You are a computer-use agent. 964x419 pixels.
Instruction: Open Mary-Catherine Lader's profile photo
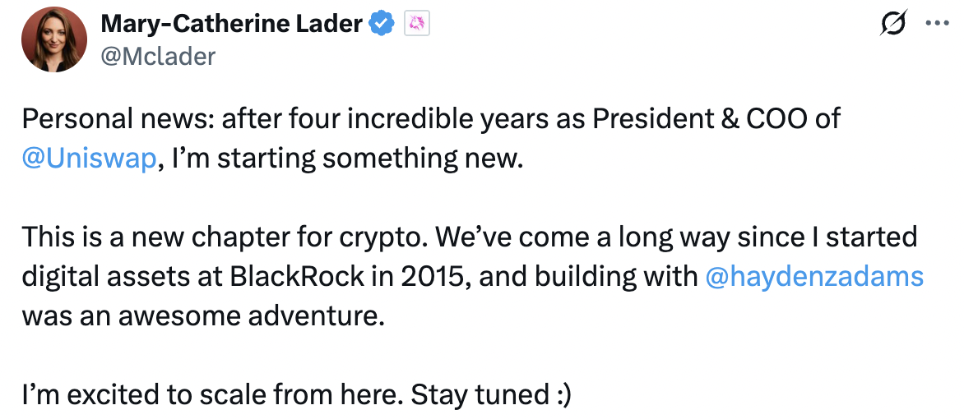tap(54, 40)
